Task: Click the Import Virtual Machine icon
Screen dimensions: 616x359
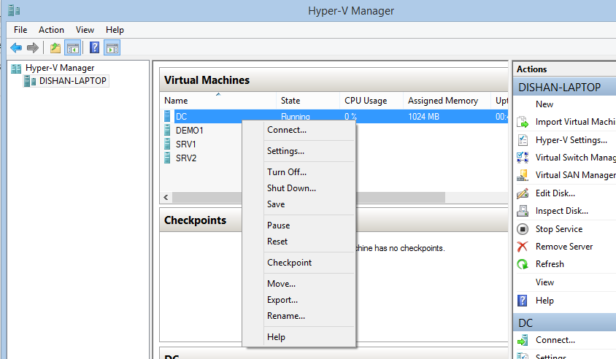Action: (523, 122)
